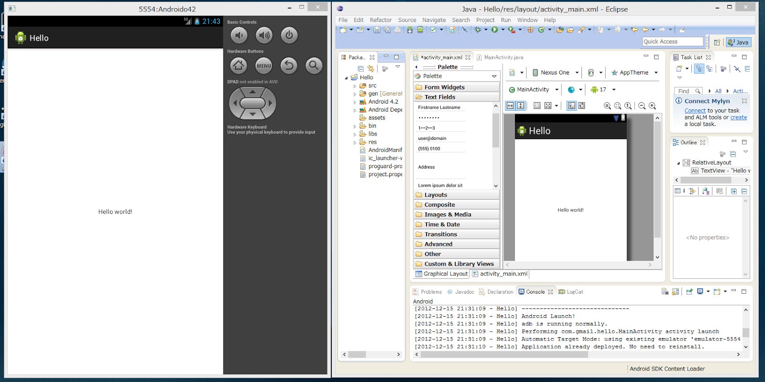765x382 pixels.
Task: Expand the res folder
Action: 355,142
